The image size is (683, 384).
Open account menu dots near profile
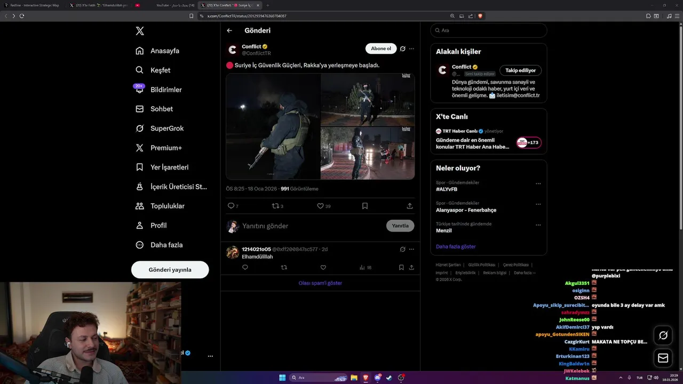tap(210, 356)
